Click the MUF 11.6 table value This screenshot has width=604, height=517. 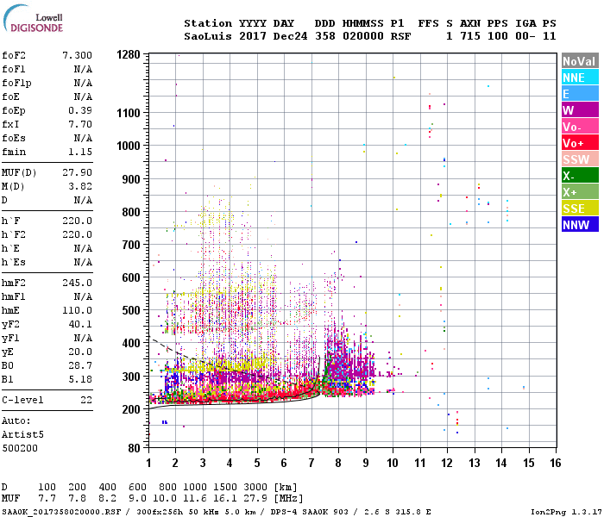click(x=194, y=499)
